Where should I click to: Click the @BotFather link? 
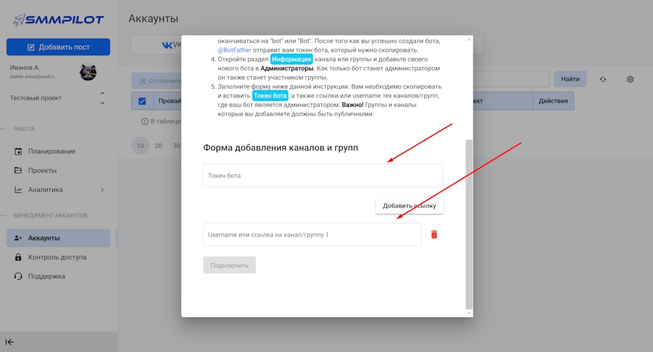click(x=235, y=50)
